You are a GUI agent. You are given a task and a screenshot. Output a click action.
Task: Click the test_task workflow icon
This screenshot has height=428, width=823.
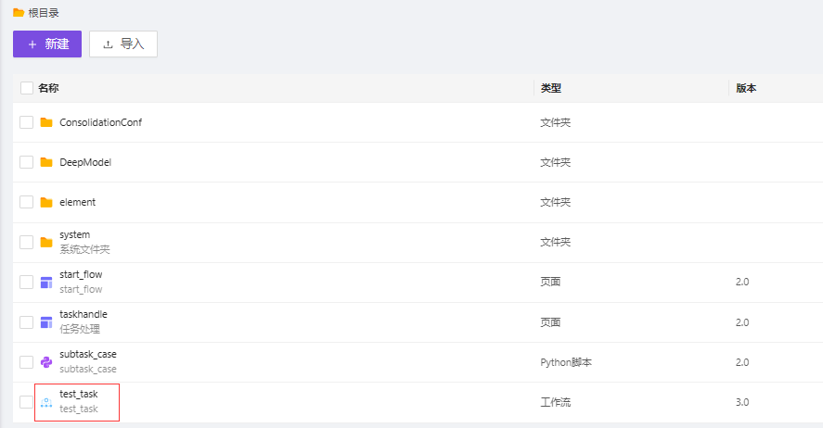[x=46, y=402]
